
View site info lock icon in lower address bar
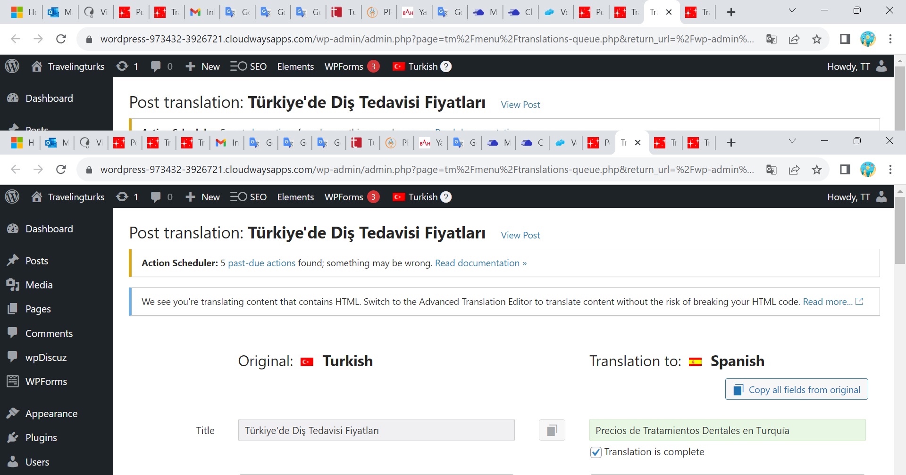tap(89, 170)
